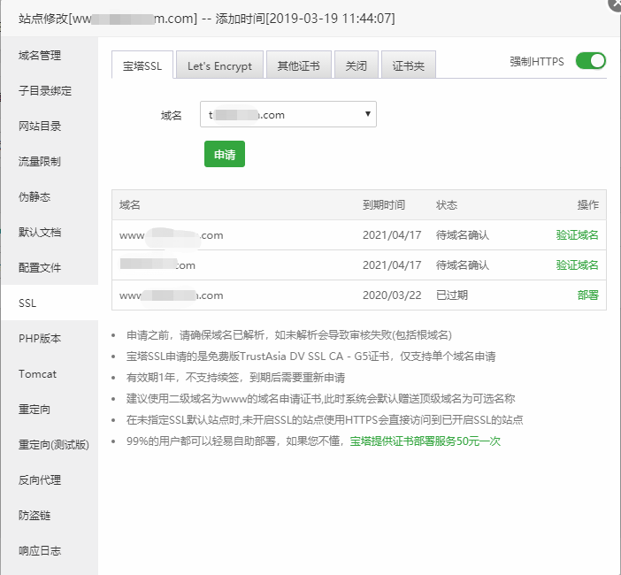Click the 2021/04/17 date in first row
The width and height of the screenshot is (621, 575).
(x=392, y=234)
